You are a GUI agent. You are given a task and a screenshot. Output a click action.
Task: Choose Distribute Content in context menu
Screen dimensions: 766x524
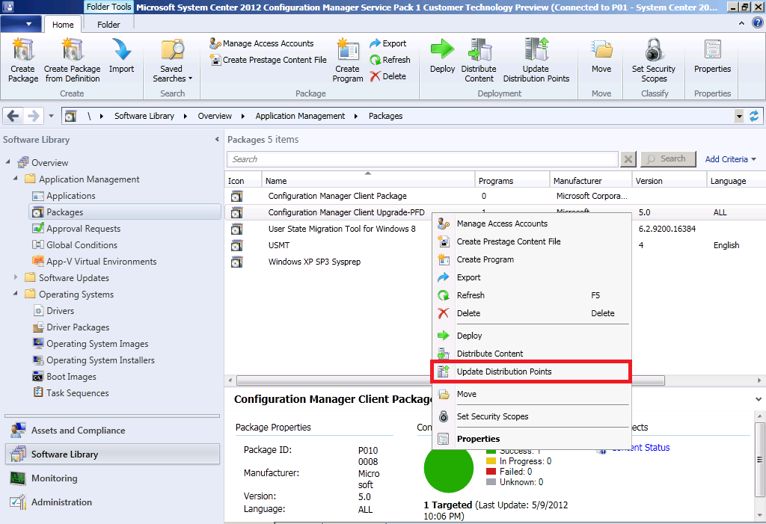[x=531, y=354]
